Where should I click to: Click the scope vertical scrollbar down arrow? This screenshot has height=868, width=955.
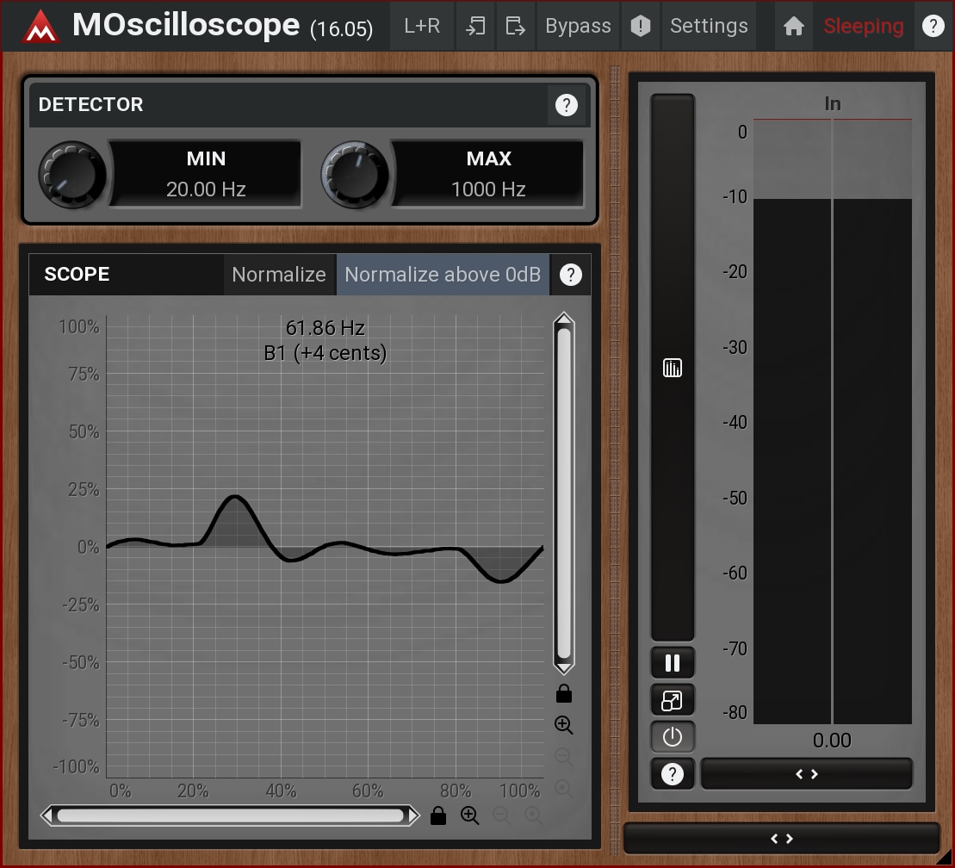click(x=564, y=668)
